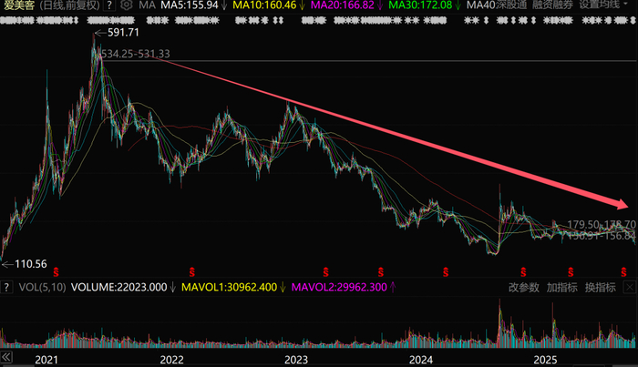Select the MA5:155.94 moving average value

click(190, 5)
